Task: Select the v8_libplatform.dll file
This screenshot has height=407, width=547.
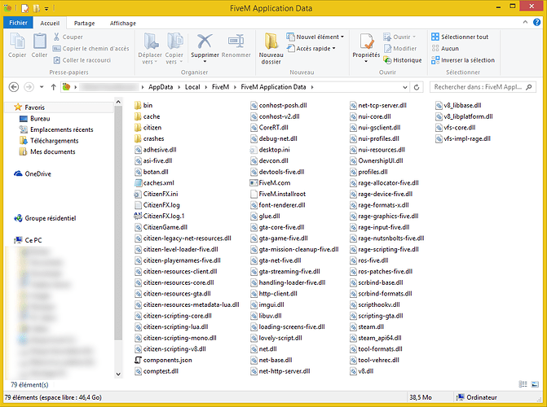Action: coord(464,116)
